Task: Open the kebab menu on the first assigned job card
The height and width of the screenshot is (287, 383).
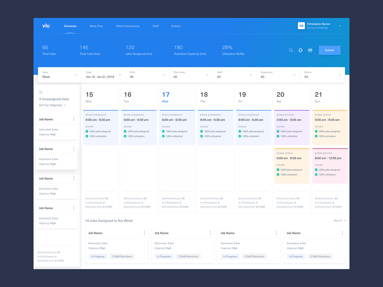Action: click(x=144, y=233)
